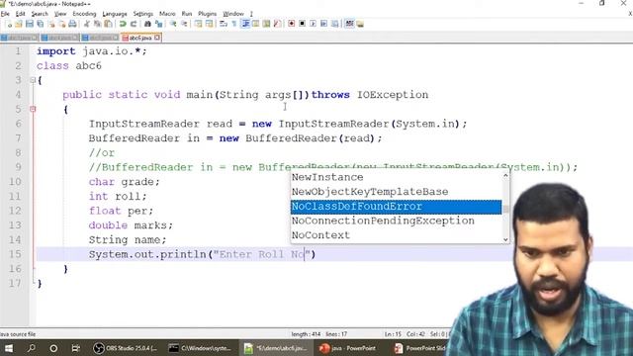
Task: Toggle the indent guide toolbar button
Action: point(245,24)
